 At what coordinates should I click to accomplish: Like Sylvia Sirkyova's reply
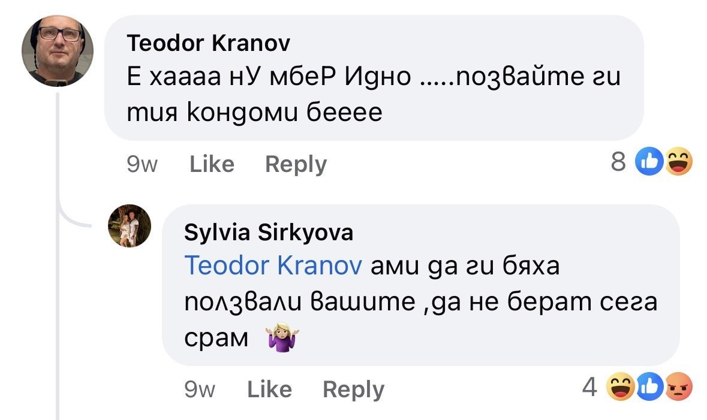tap(269, 389)
